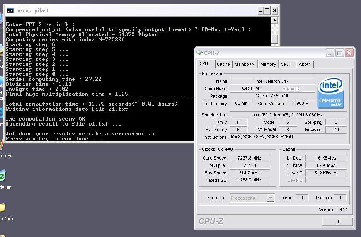Click the Level 2 value '512 KBytes'
This screenshot has width=361, height=237.
[326, 173]
